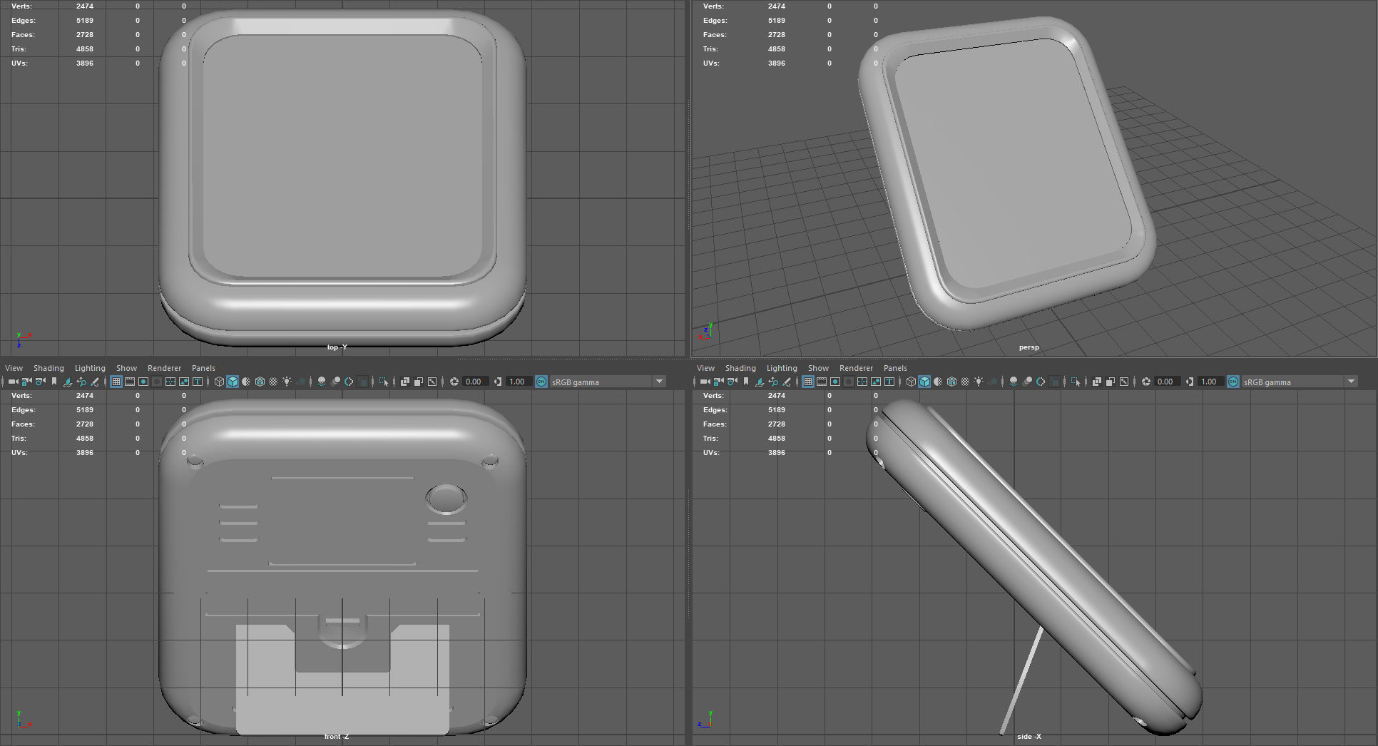Click exposure value field 0.00 in front view panel
The height and width of the screenshot is (746, 1378).
(475, 382)
